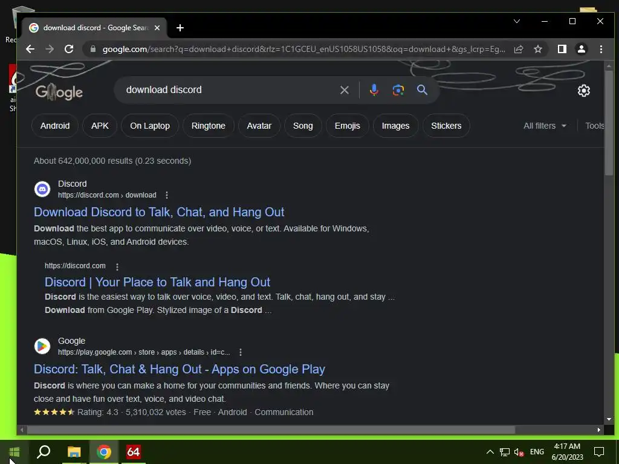Open a new tab with the plus button
Screen dimensions: 619x464
click(180, 28)
